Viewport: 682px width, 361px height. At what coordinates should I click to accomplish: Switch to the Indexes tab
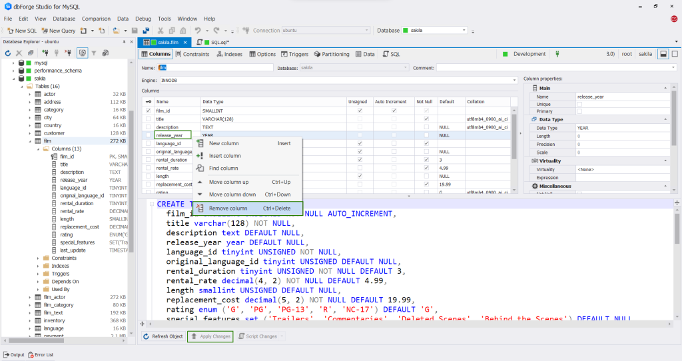229,54
